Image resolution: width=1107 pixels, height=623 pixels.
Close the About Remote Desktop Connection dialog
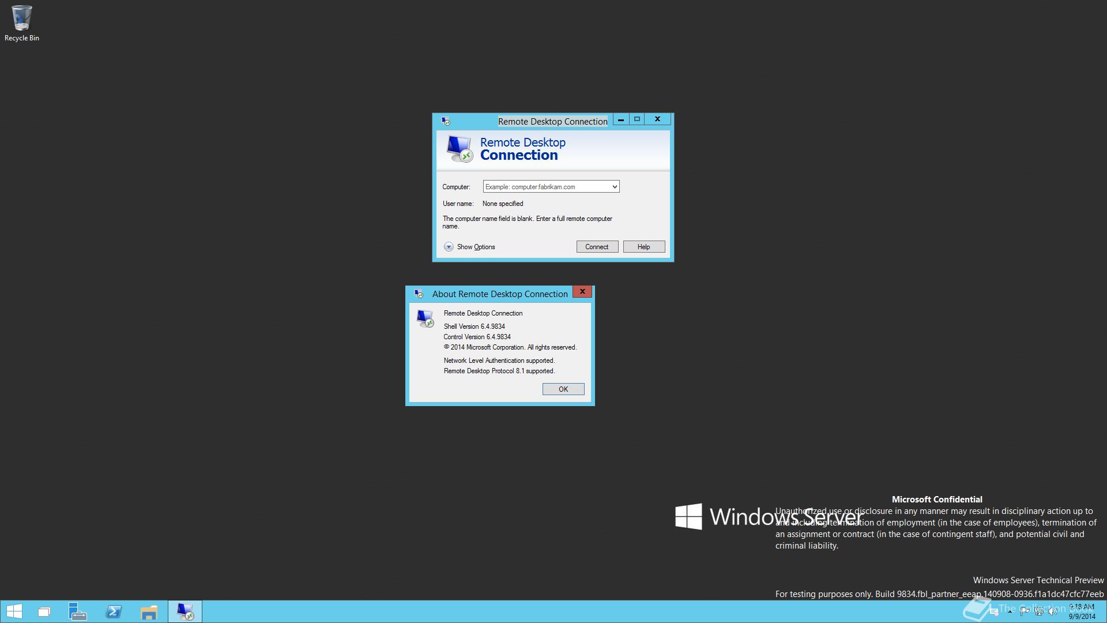582,292
